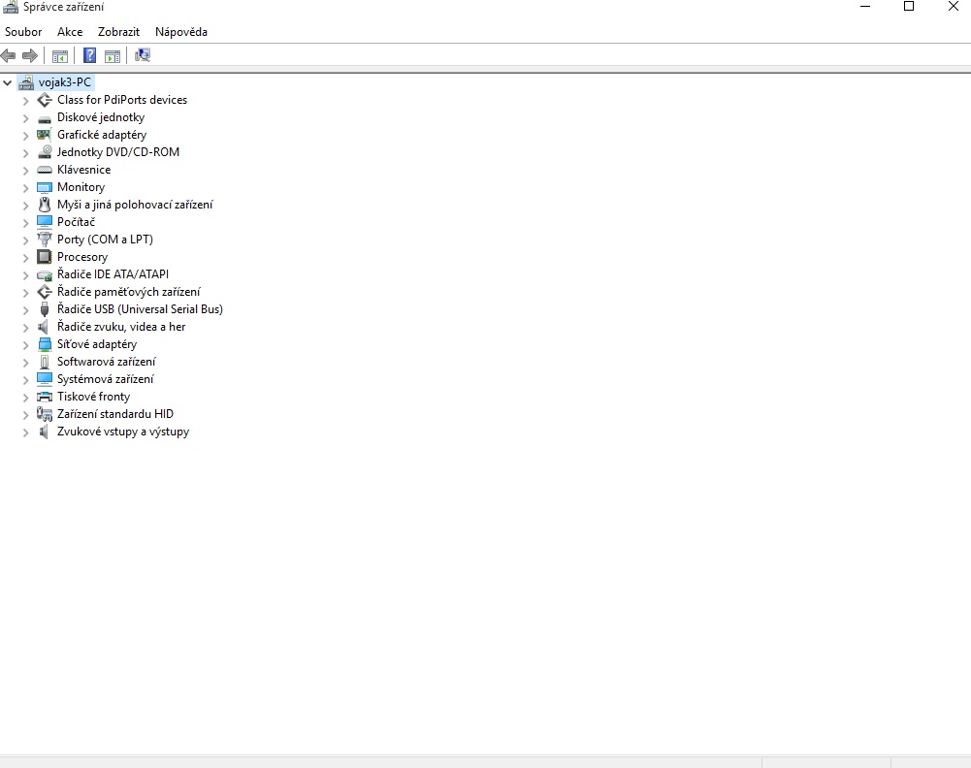Click the Řadiče USB plug icon
The height and width of the screenshot is (768, 971).
(x=45, y=309)
